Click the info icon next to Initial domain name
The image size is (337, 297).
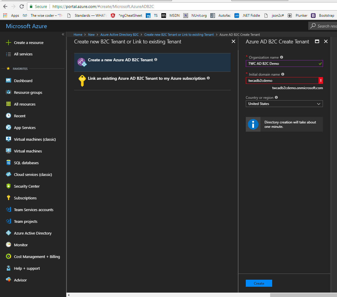(283, 74)
